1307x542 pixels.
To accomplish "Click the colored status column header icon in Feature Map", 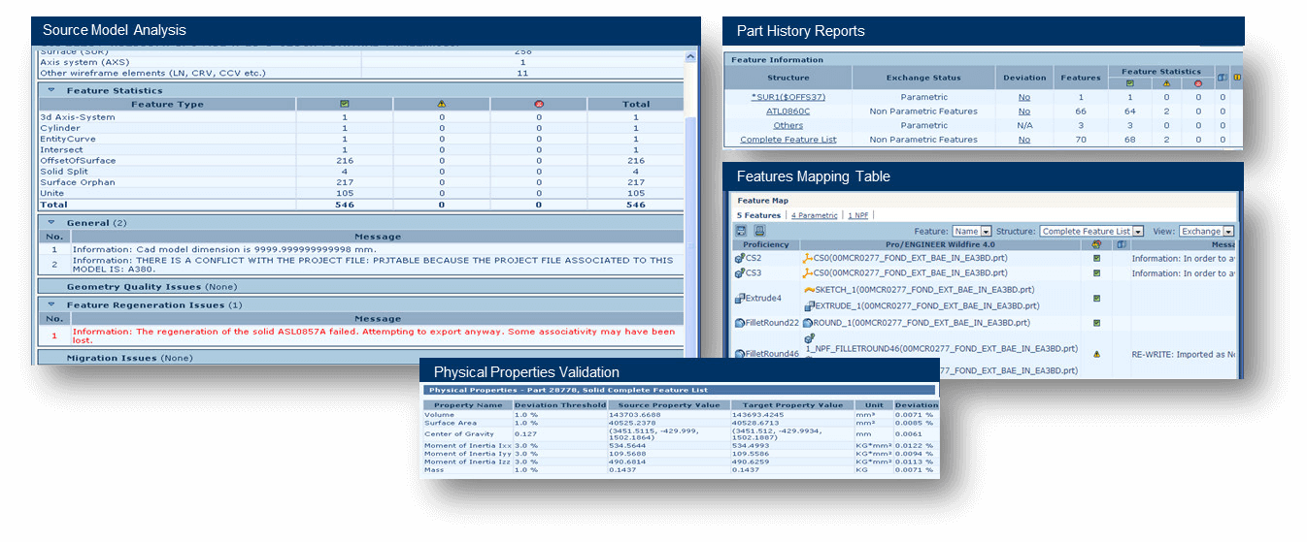I will [x=1096, y=244].
